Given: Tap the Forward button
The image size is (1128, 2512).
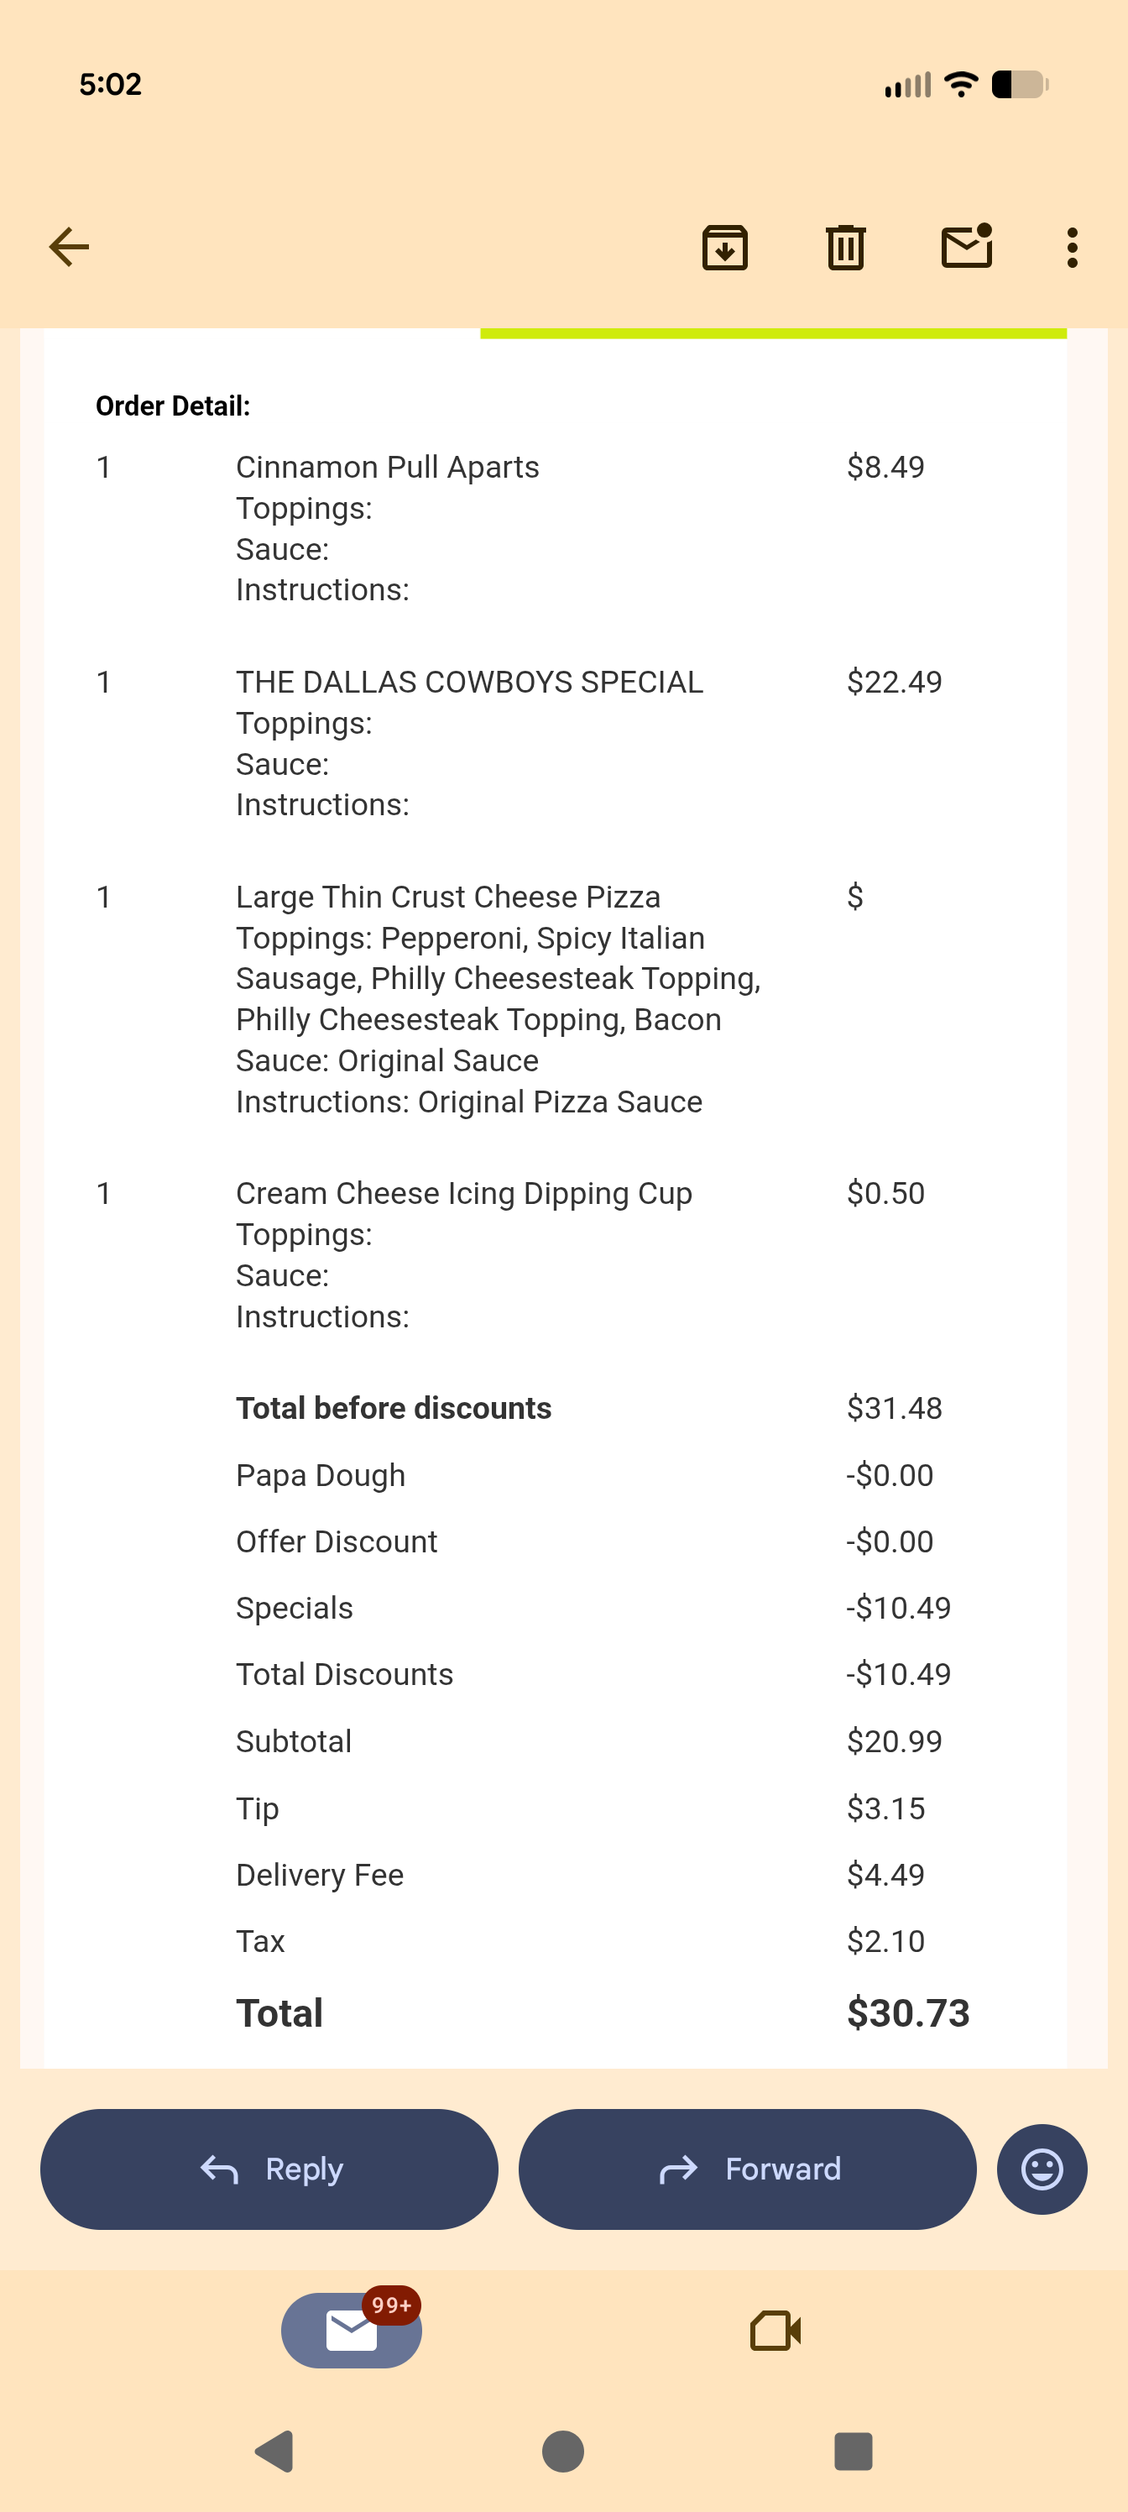Looking at the screenshot, I should [x=747, y=2169].
